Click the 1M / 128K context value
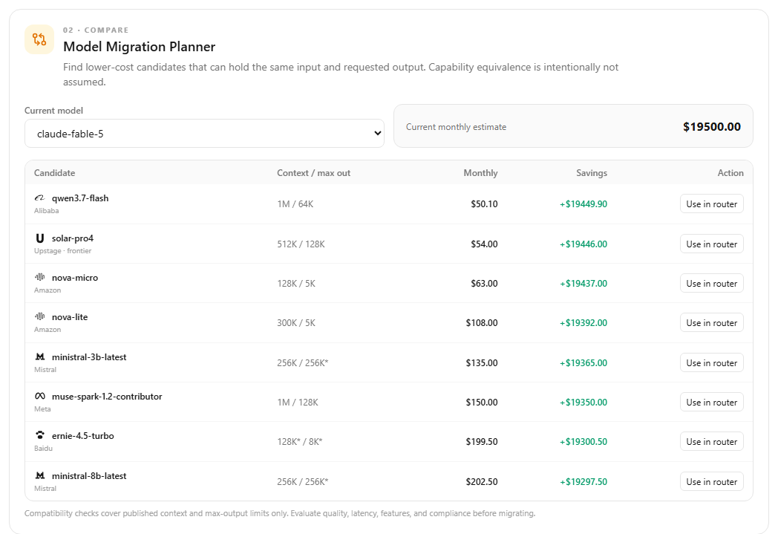The image size is (778, 534). [x=298, y=402]
